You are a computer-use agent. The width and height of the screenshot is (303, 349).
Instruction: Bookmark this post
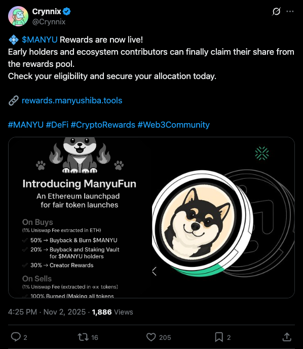(x=219, y=337)
